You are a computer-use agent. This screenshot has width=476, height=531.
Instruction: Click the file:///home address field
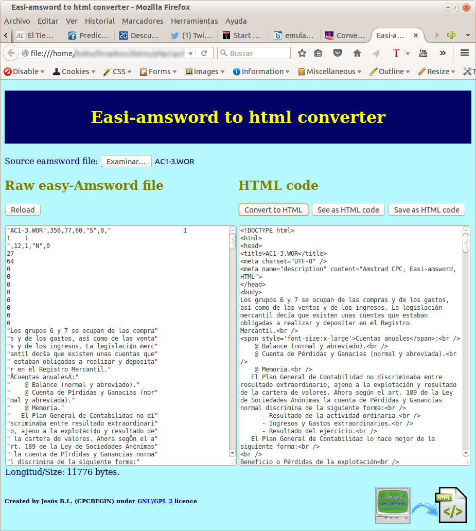(x=108, y=53)
